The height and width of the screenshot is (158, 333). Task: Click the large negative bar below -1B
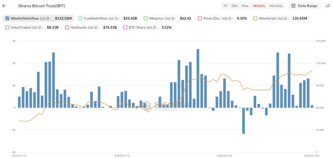(x=243, y=121)
